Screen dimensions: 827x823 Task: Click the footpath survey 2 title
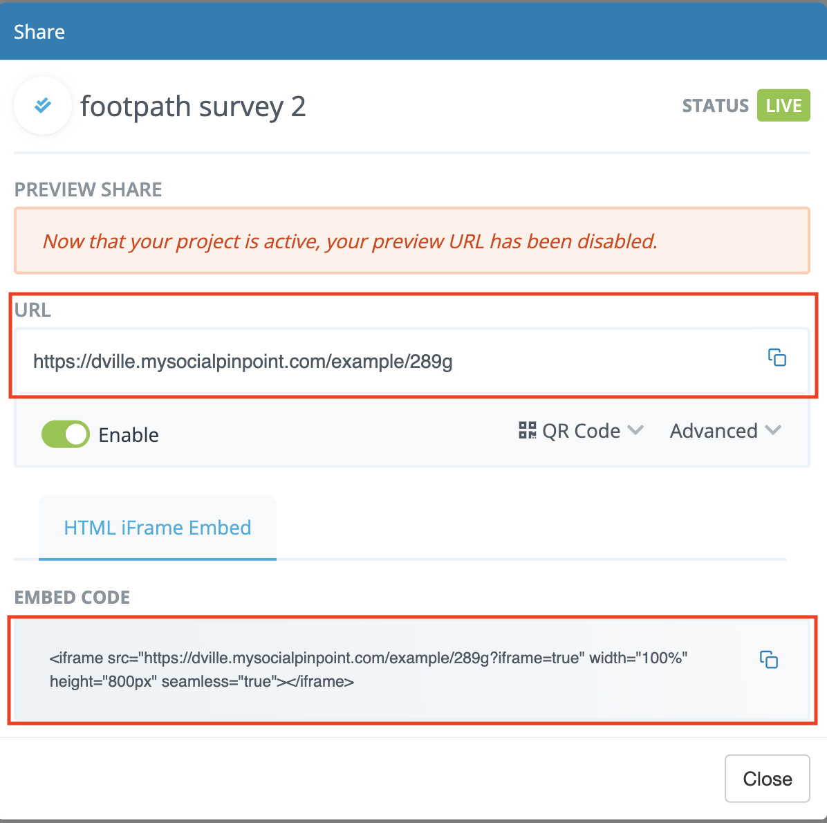(x=193, y=107)
